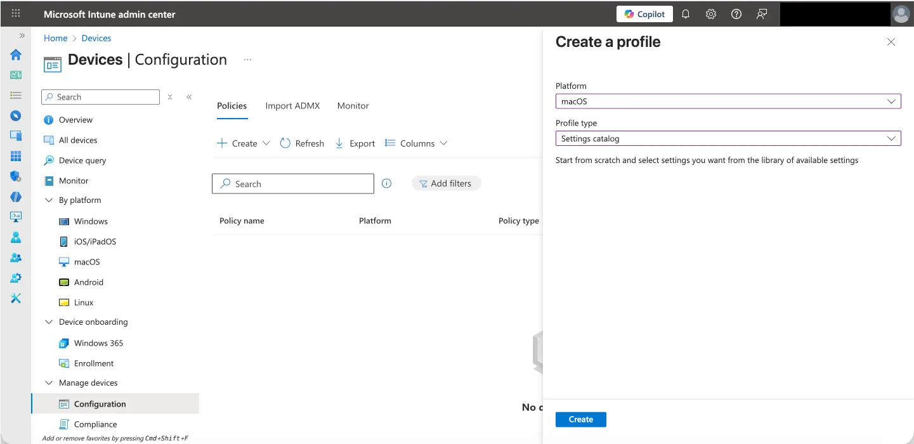Open Home from the left navigation icon
Viewport: 914px width, 444px height.
[15, 55]
